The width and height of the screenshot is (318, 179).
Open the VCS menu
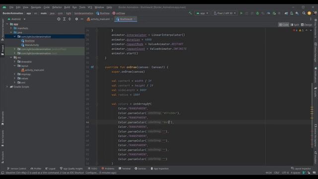[90, 7]
